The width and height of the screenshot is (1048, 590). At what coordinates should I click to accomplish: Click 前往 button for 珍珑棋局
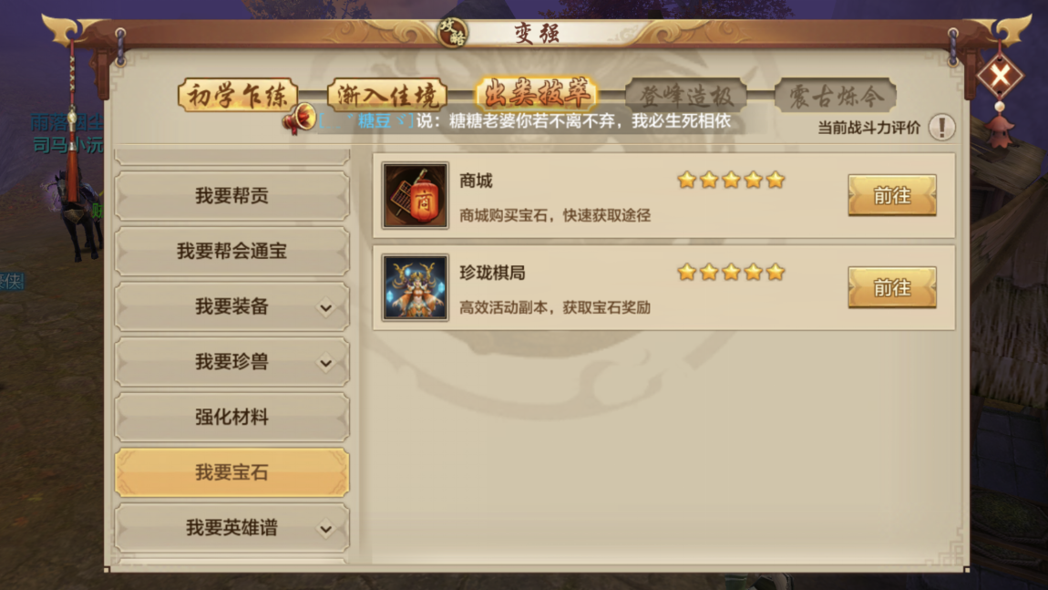[x=891, y=287]
